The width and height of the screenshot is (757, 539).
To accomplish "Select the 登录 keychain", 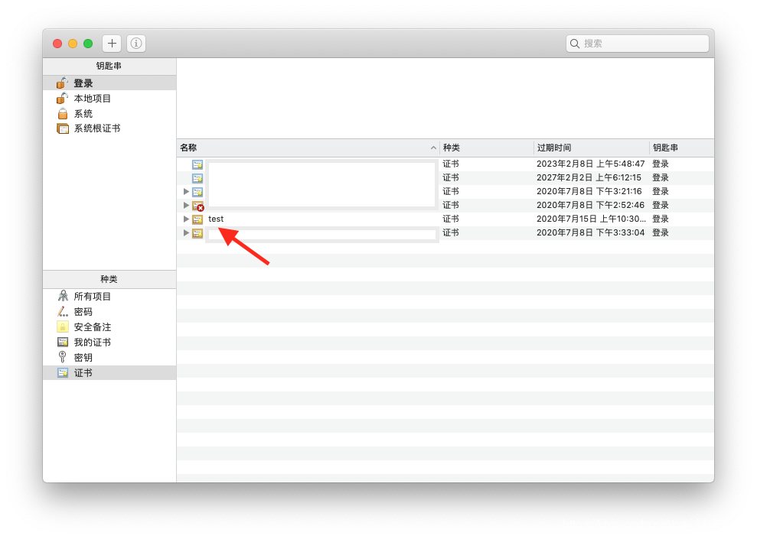I will click(x=109, y=83).
